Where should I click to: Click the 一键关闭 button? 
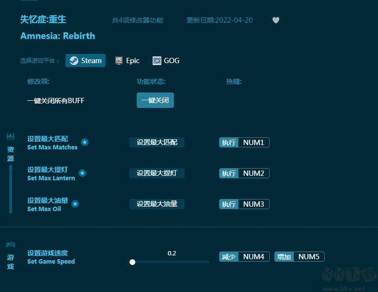(x=155, y=100)
